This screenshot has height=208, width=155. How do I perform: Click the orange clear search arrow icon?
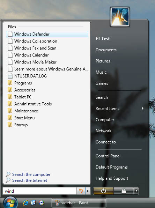[81, 191]
